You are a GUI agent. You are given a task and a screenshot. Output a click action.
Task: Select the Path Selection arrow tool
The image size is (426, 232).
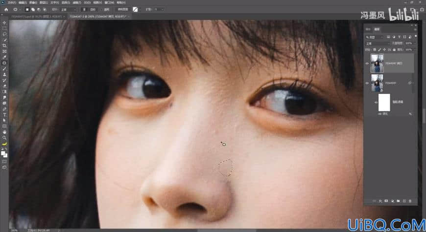(x=4, y=120)
